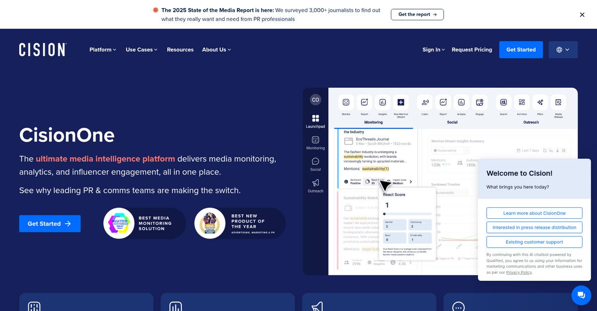Click the Get Started button in header
597x311 pixels.
(x=521, y=50)
